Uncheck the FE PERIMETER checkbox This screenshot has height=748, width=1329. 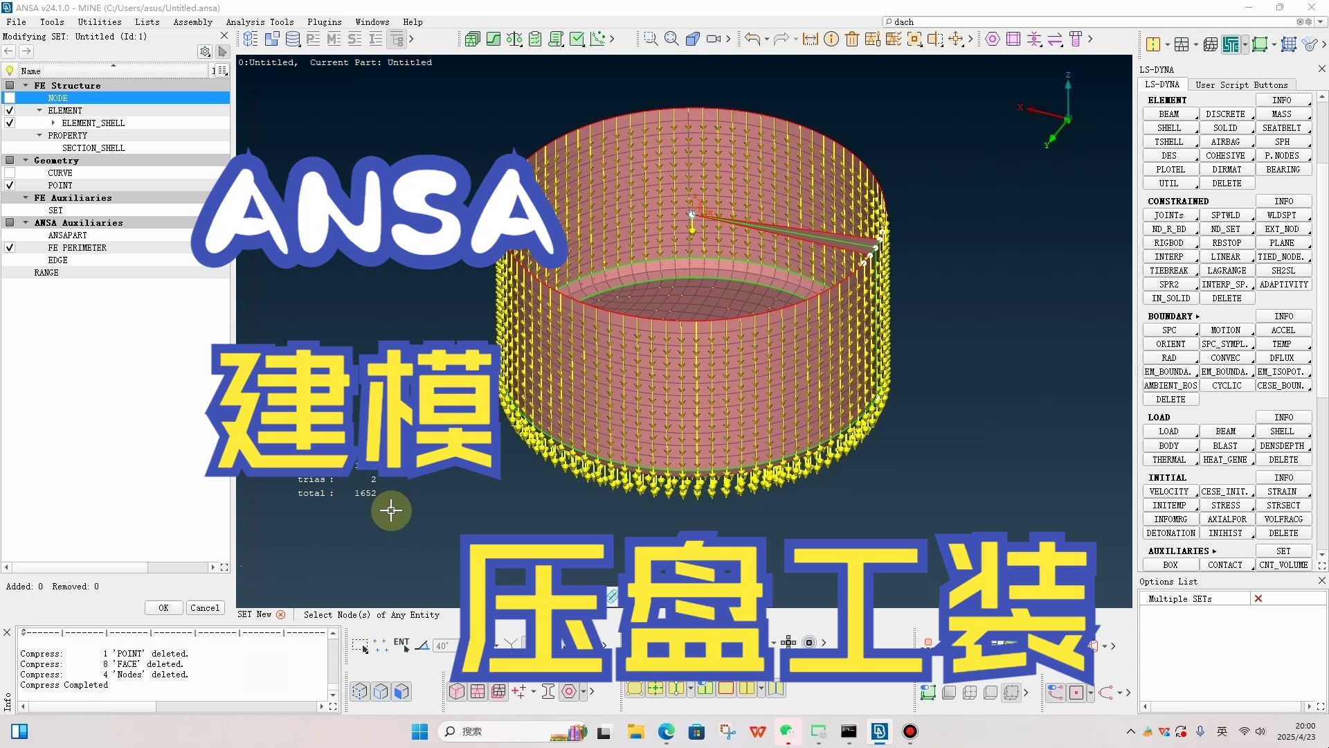point(10,248)
